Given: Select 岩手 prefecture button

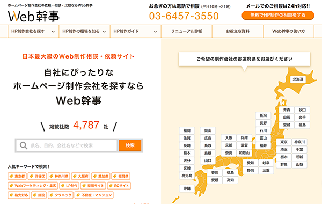Looking at the screenshot, I should (302, 118).
